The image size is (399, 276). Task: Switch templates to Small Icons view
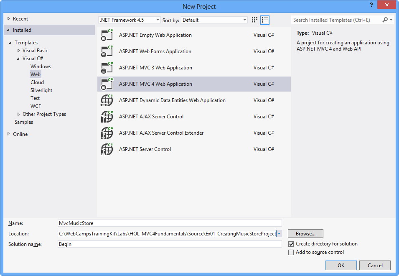254,20
